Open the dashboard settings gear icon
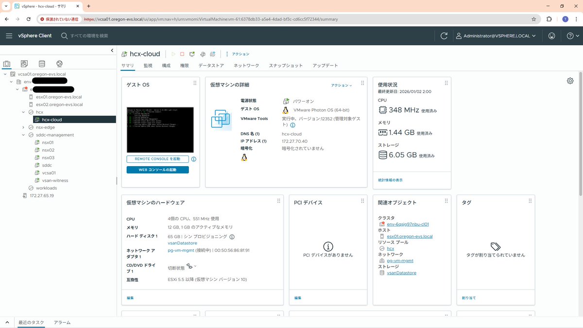The width and height of the screenshot is (583, 328). 570,81
